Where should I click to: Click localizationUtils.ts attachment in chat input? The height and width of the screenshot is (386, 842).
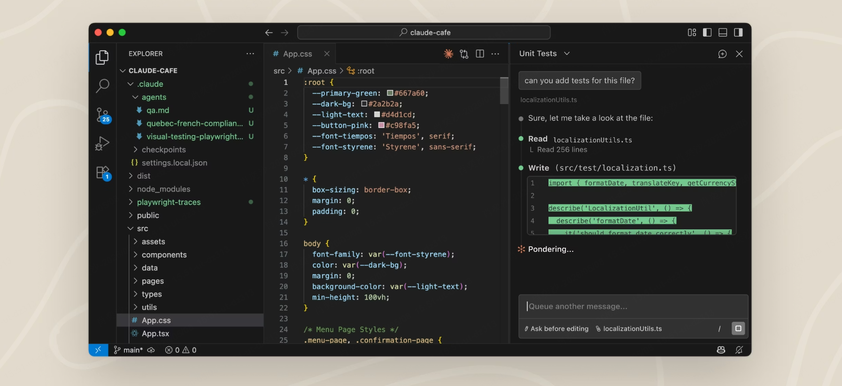[629, 329]
